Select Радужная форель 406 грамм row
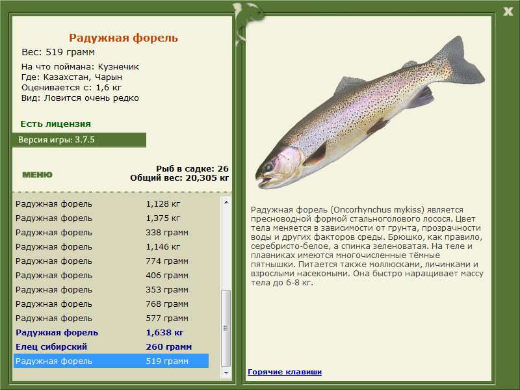 pos(111,275)
